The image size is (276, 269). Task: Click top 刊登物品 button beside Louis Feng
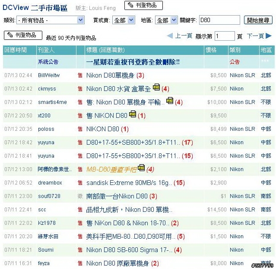(143, 5)
